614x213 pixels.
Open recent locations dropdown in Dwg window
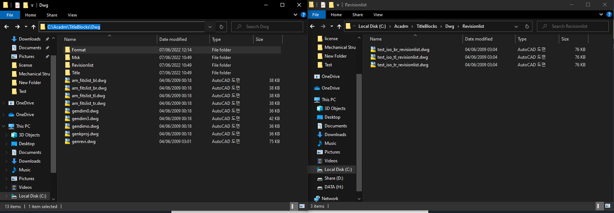point(26,27)
